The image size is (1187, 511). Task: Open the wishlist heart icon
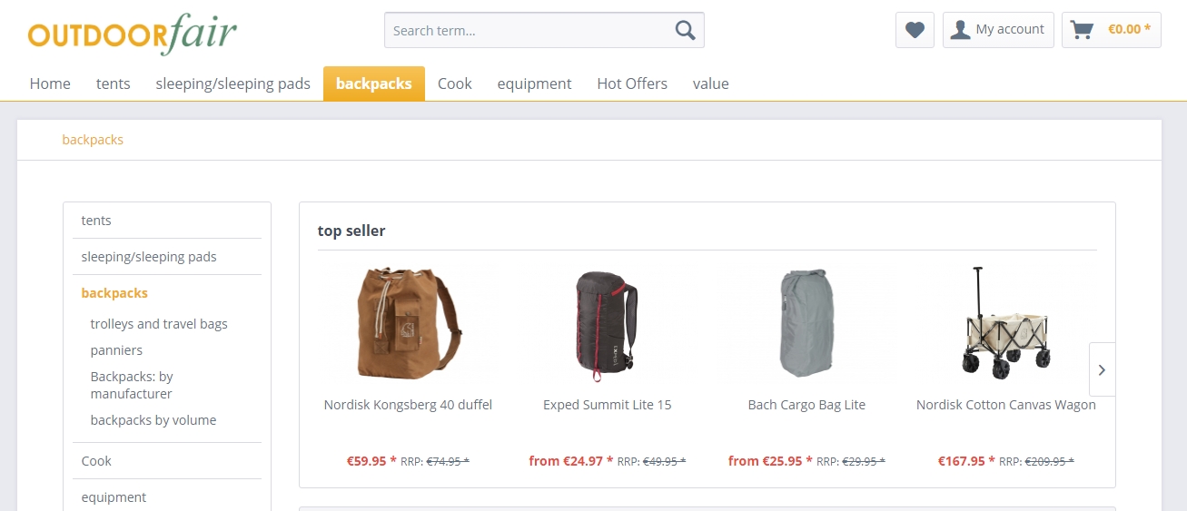click(915, 30)
